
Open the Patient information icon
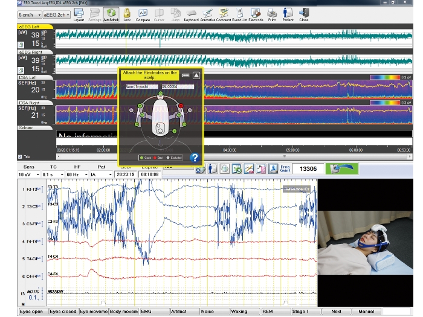point(288,14)
